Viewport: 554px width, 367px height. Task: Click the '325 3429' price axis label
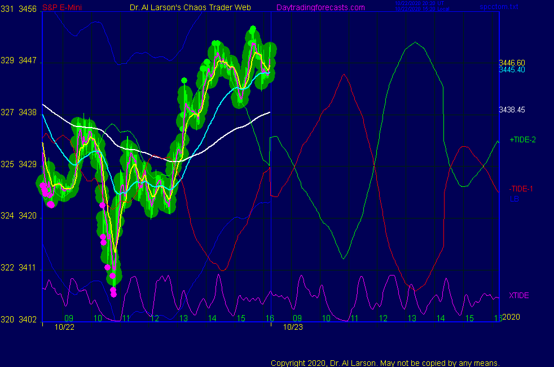(x=19, y=164)
